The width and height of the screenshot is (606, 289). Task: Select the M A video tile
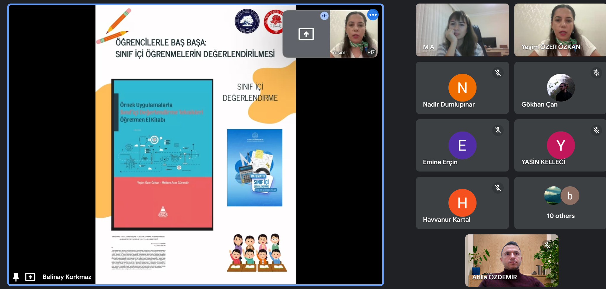tap(462, 30)
